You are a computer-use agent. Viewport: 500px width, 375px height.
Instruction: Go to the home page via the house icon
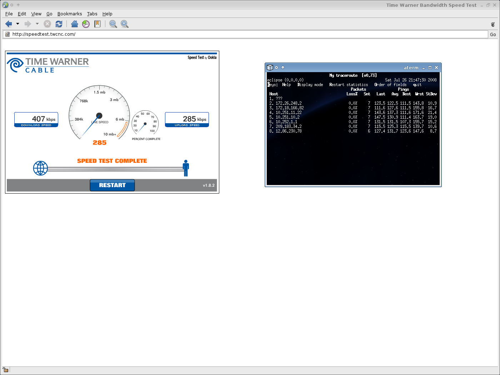pos(74,24)
